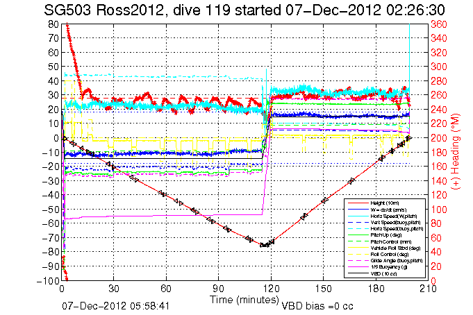Click the '150' tick on the time axis
Screen dimensions: 473x315
[x=324, y=289]
